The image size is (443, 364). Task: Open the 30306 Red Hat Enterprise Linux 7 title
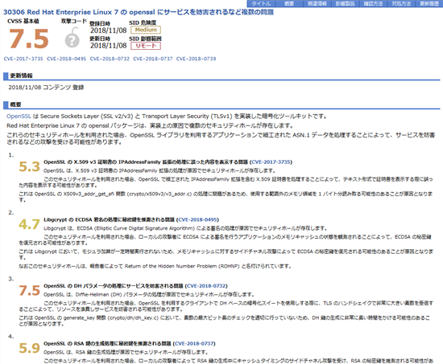pos(139,12)
